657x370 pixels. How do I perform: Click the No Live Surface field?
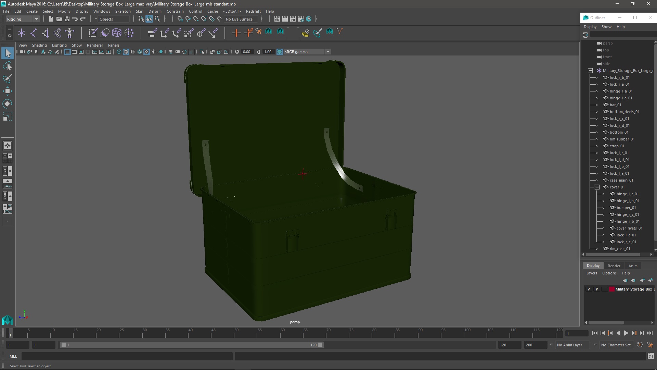click(x=241, y=19)
